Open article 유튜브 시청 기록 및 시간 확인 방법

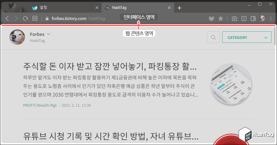click(x=111, y=136)
